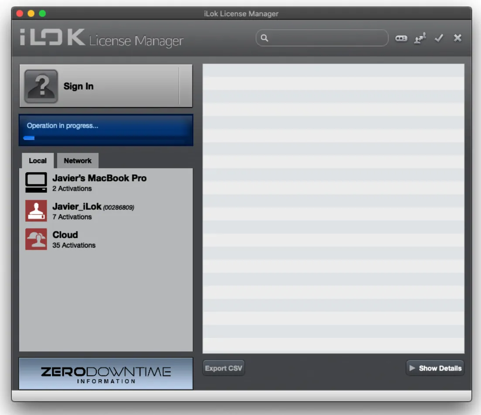Click the checkmark toolbar icon

click(439, 38)
